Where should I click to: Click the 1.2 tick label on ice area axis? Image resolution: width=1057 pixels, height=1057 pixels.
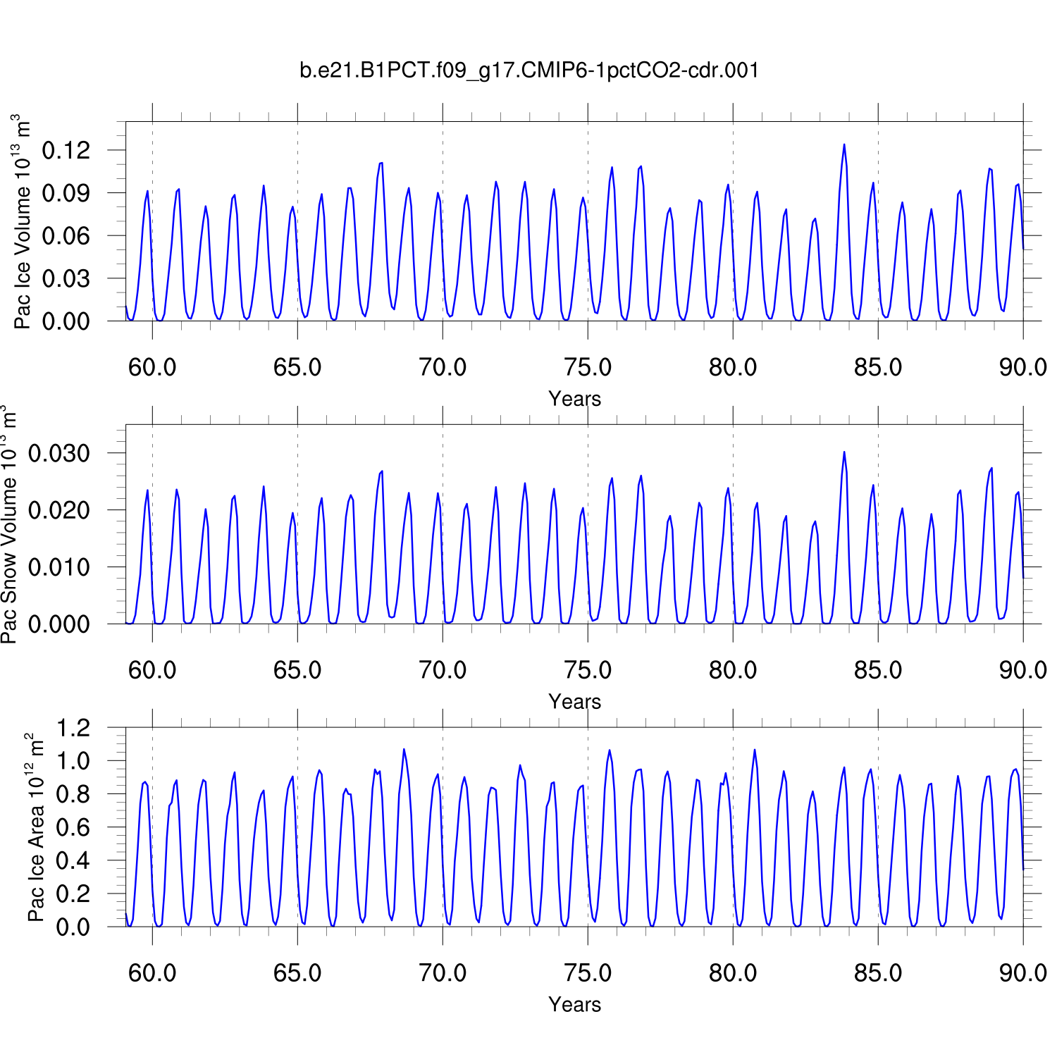point(73,728)
